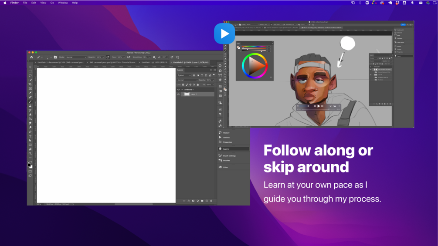
Task: Select the Dodge tool
Action: (x=30, y=128)
